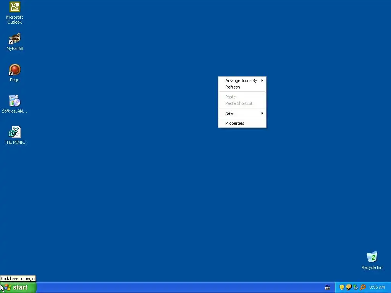This screenshot has width=391, height=293.
Task: Click the orange magnifier tray icon
Action: 363,287
